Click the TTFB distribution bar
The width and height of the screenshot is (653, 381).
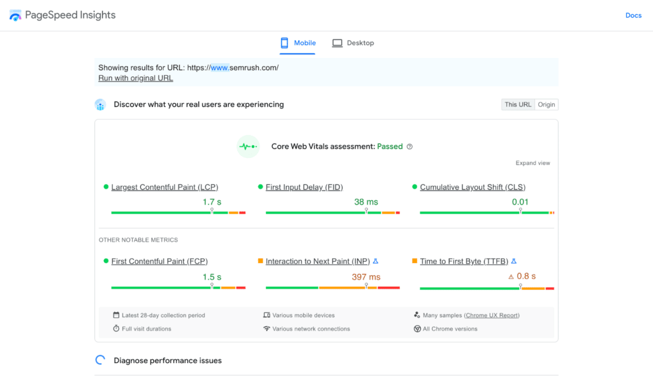[x=487, y=288]
